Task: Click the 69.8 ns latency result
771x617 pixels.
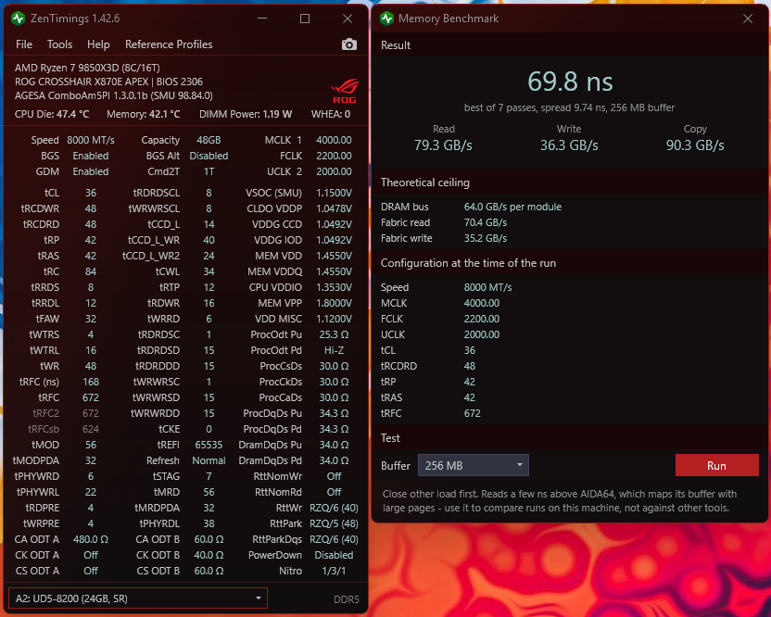Action: (570, 82)
